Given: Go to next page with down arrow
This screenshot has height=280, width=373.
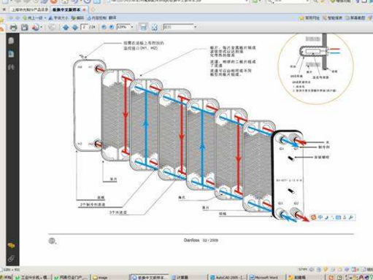Looking at the screenshot, I should point(75,28).
